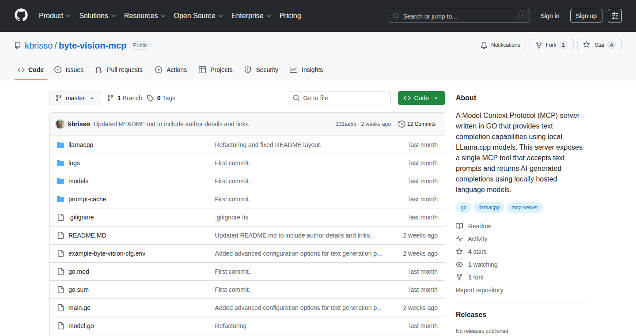Click kbrisso's avatar in commit row

click(60, 124)
